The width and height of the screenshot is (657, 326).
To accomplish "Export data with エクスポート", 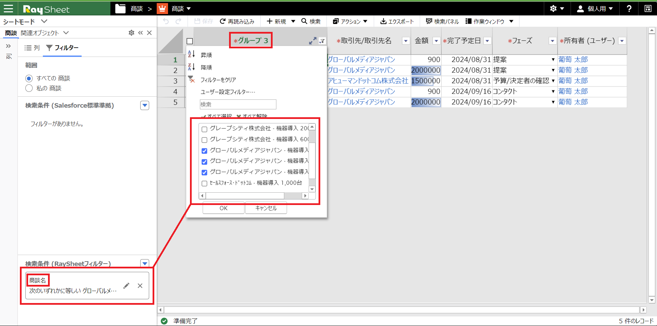I will pos(397,21).
